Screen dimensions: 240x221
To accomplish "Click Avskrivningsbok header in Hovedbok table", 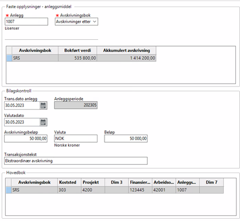I will point(34,182).
